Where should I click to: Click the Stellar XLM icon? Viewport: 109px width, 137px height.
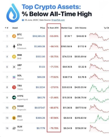coord(14,128)
